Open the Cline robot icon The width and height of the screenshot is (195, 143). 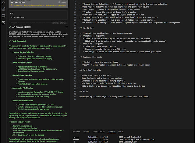tap(3, 23)
